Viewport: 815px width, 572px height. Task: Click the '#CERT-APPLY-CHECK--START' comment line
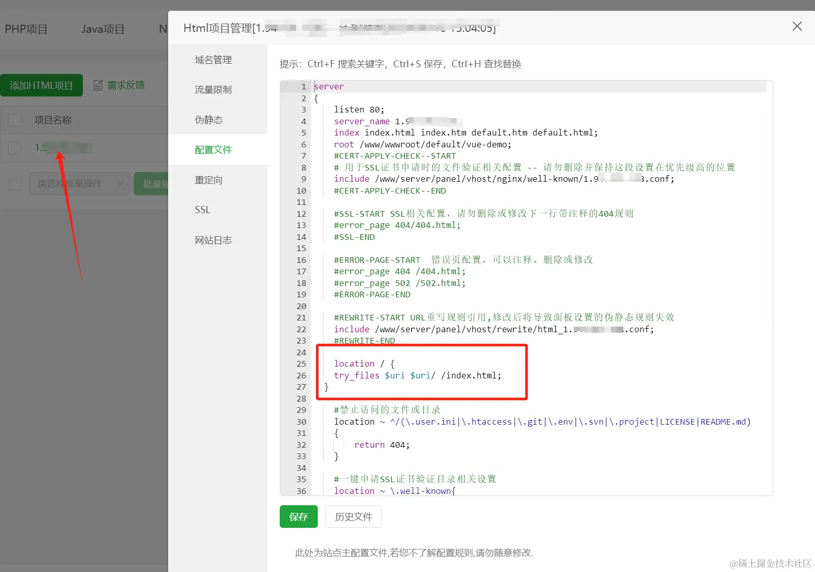[x=395, y=156]
